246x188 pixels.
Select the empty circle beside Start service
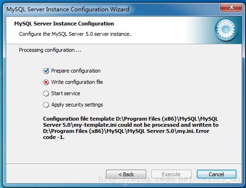point(46,93)
